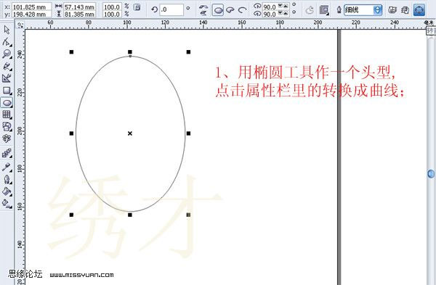This screenshot has width=436, height=285.
Task: Select the Interactive fill tool
Action: coord(7,203)
